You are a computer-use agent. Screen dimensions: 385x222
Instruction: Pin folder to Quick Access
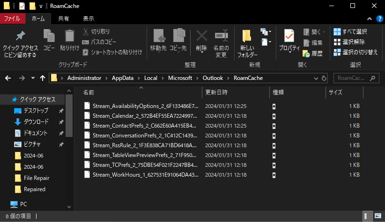(21, 43)
